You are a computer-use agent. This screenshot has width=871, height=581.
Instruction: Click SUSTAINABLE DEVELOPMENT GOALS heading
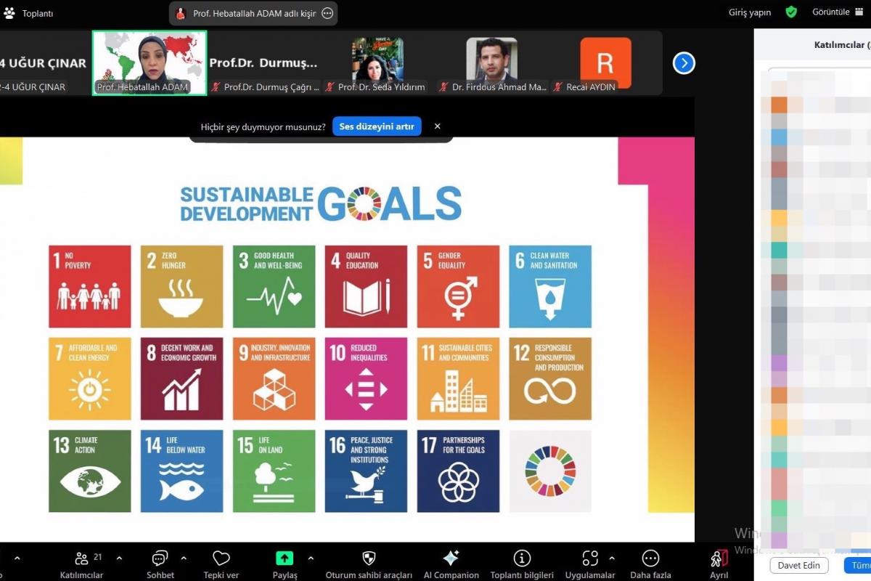pyautogui.click(x=320, y=203)
